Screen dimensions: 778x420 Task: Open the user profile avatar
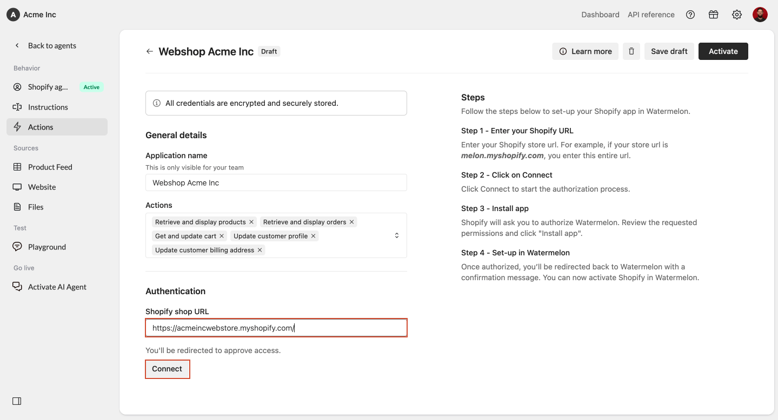pos(760,15)
